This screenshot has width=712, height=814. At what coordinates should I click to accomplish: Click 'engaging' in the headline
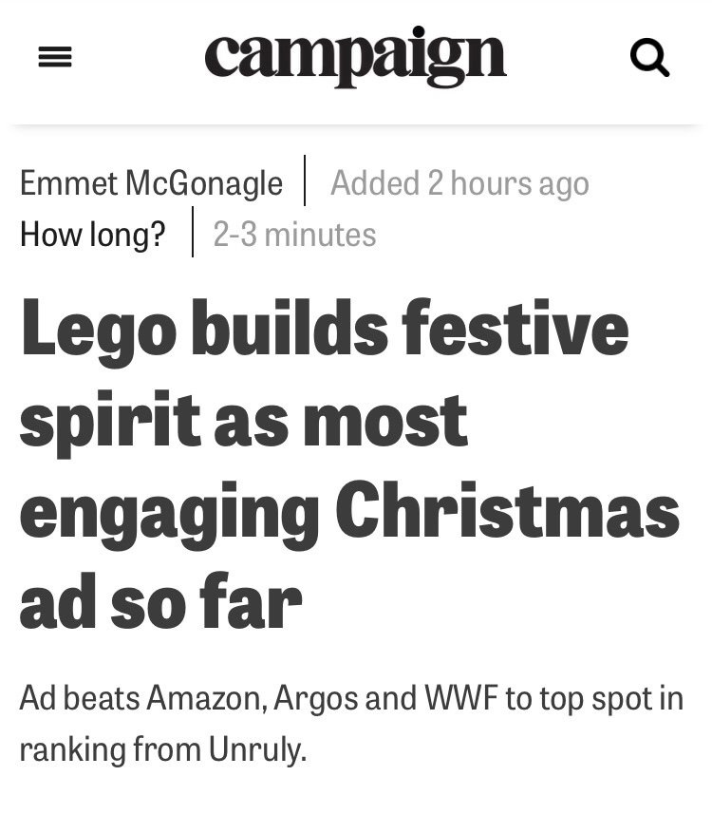pyautogui.click(x=170, y=513)
